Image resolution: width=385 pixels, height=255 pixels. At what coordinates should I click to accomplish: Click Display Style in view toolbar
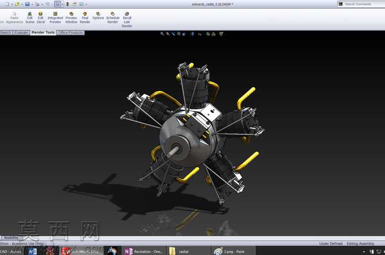[193, 34]
